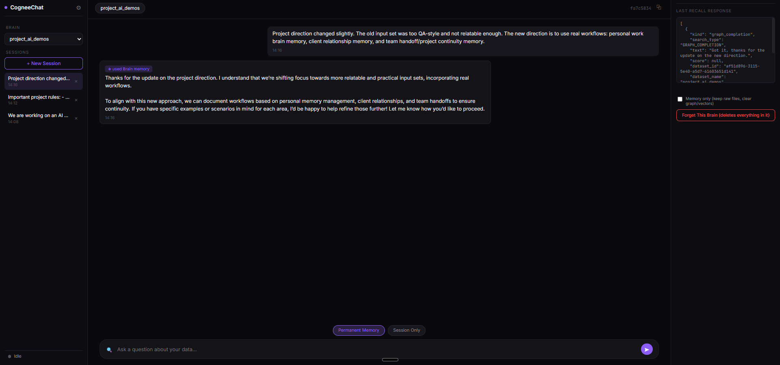This screenshot has height=365, width=780.
Task: Start a New Session
Action: 43,63
